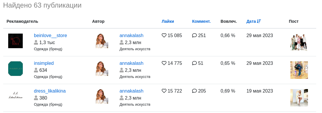This screenshot has width=322, height=113.
Task: Open the beinlove__store advertiser link
Action: (50, 36)
